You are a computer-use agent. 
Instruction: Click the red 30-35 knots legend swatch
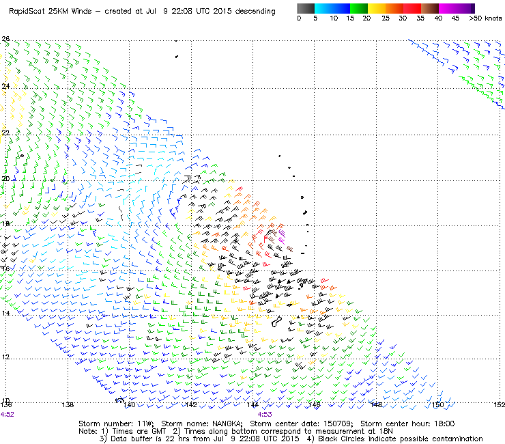click(412, 8)
